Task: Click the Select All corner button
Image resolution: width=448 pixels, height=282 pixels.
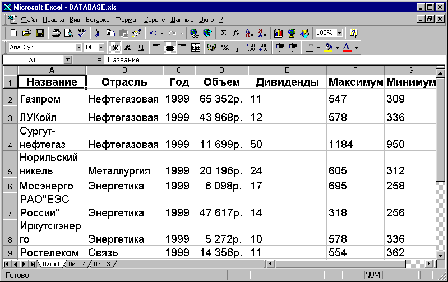Action: 11,70
